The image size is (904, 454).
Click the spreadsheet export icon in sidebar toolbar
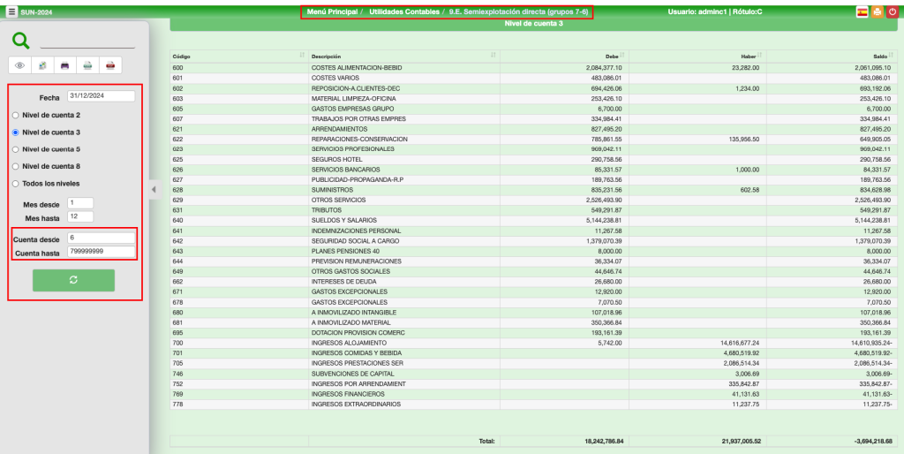click(x=42, y=65)
